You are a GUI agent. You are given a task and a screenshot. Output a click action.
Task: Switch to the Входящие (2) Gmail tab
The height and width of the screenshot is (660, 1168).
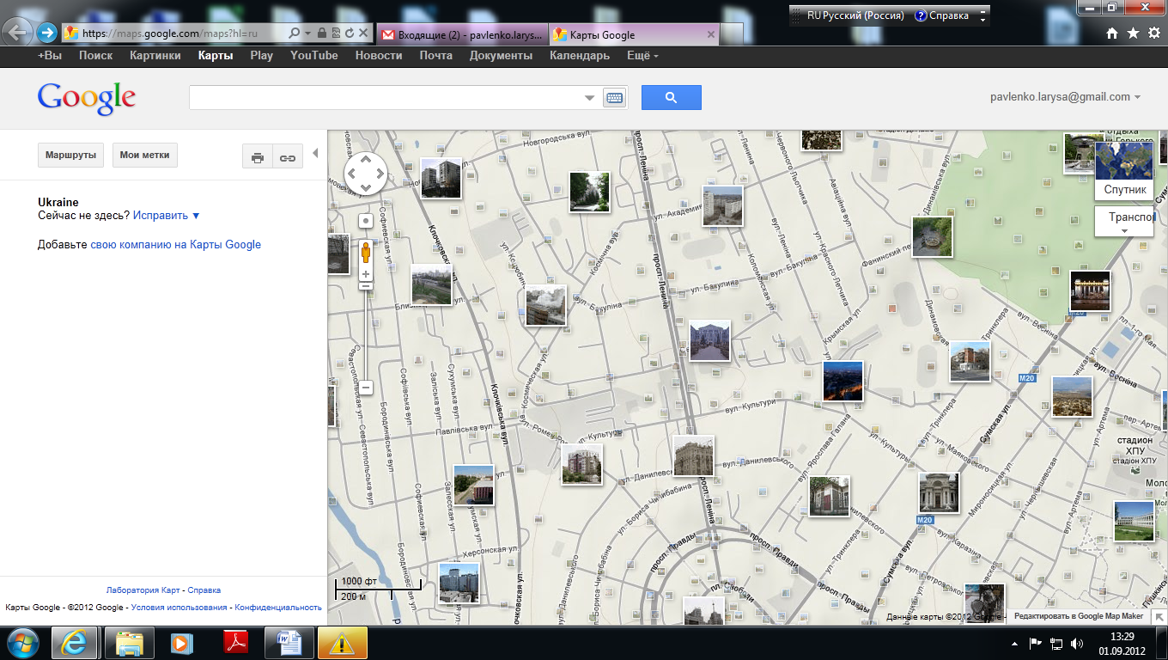[460, 34]
